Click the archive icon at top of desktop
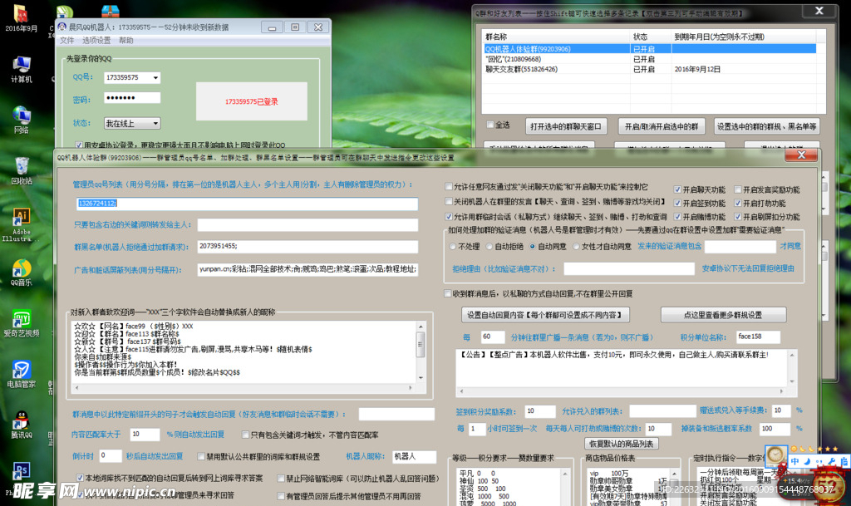 click(111, 11)
